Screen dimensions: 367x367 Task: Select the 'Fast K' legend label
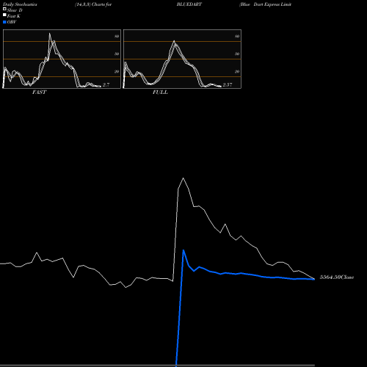point(14,16)
